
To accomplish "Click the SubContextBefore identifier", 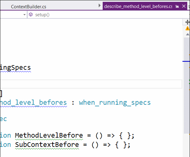I will click(x=47, y=145).
